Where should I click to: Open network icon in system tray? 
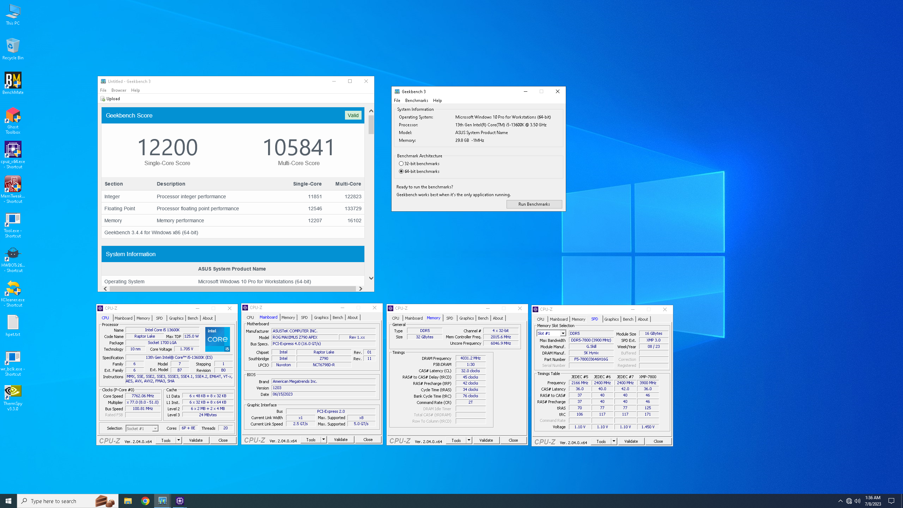[x=849, y=501]
